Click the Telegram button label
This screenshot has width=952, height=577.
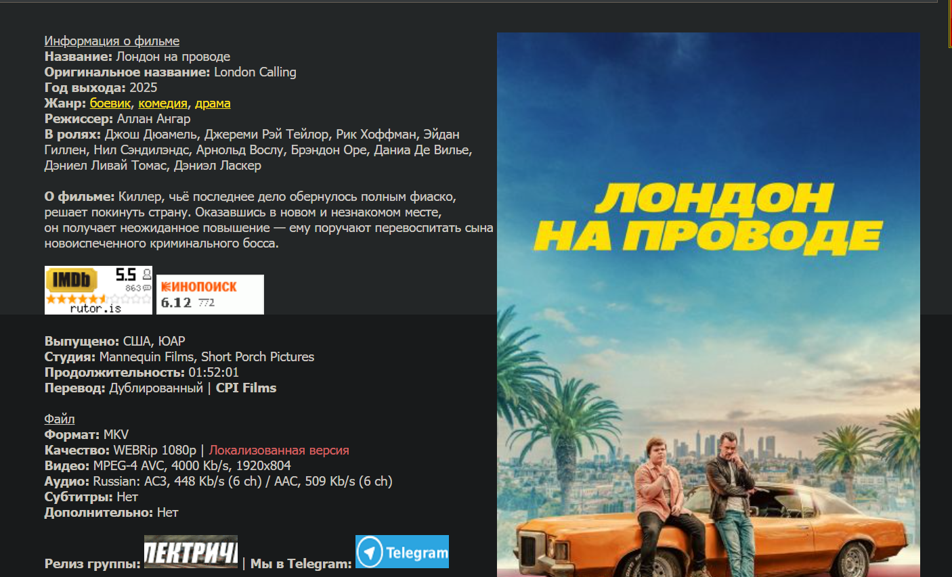[416, 553]
